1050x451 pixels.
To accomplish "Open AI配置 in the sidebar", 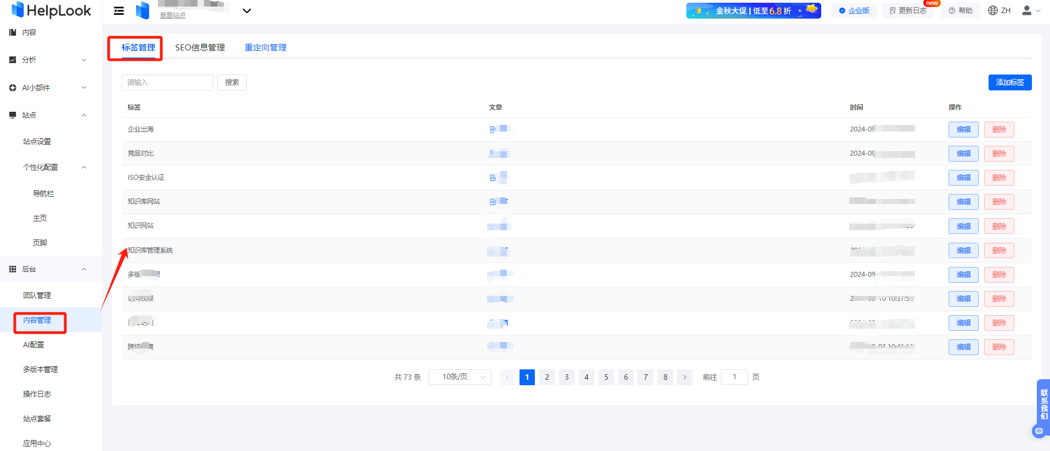I will 33,345.
